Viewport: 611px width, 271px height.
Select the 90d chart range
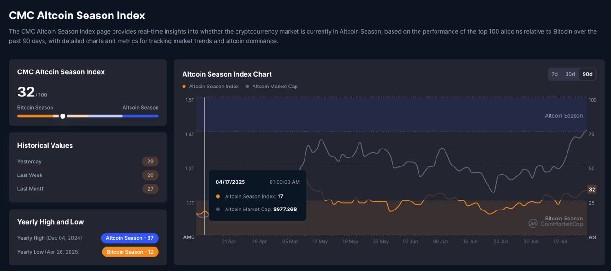point(587,74)
